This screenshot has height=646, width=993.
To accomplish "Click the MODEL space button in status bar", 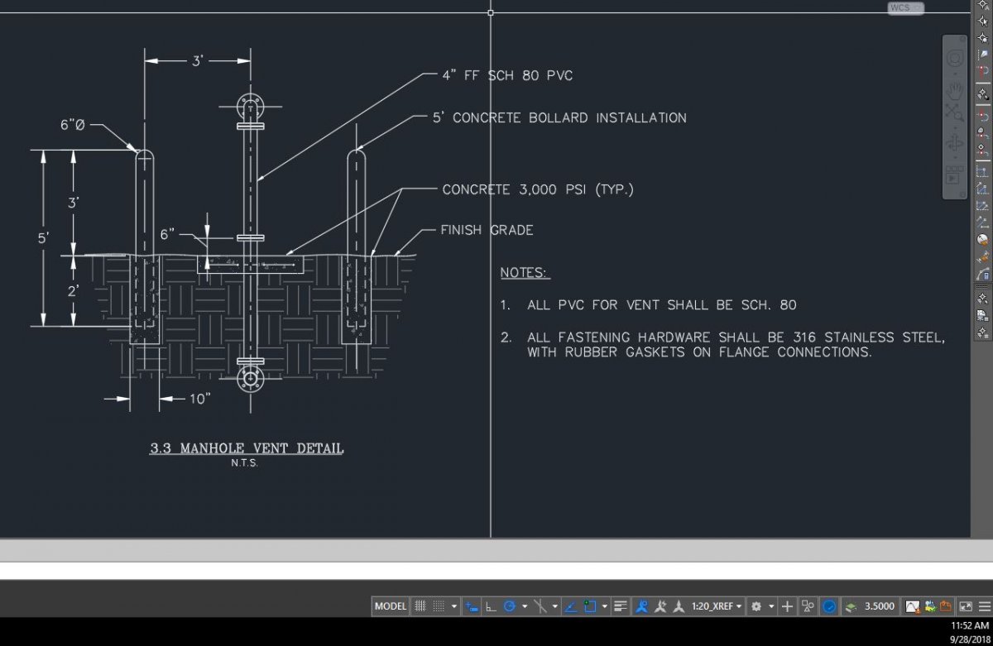I will click(390, 606).
